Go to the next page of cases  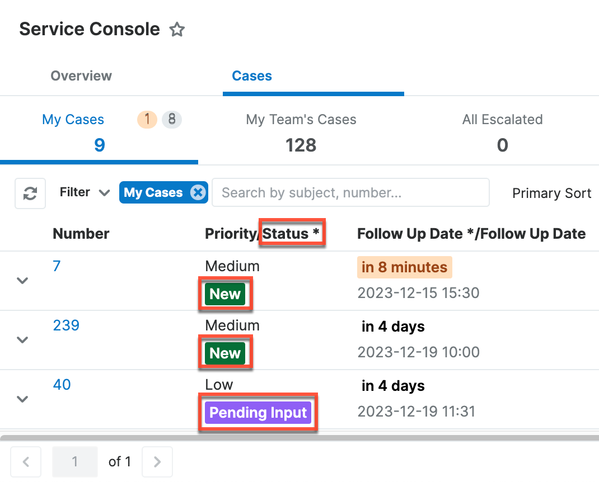pyautogui.click(x=157, y=461)
